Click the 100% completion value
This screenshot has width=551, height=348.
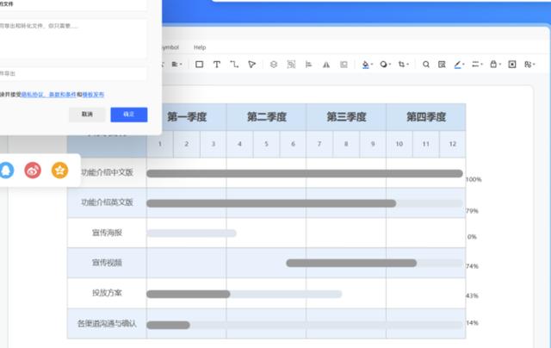[x=474, y=180]
